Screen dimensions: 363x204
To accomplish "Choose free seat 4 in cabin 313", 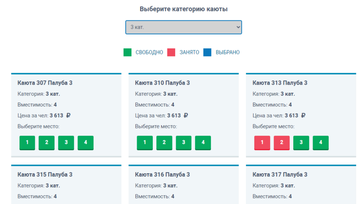I will [321, 143].
